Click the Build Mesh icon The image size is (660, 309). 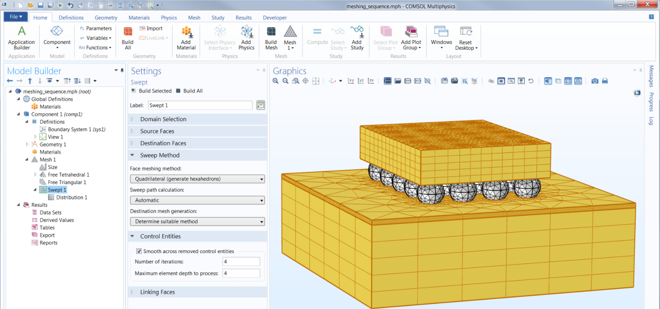pyautogui.click(x=271, y=32)
